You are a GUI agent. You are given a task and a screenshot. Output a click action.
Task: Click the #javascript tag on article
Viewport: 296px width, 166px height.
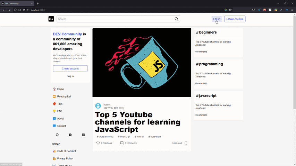tap(124, 137)
